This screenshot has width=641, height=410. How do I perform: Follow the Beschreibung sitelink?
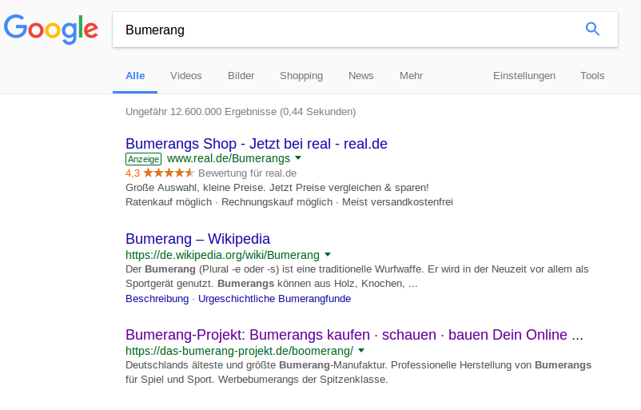pos(157,299)
